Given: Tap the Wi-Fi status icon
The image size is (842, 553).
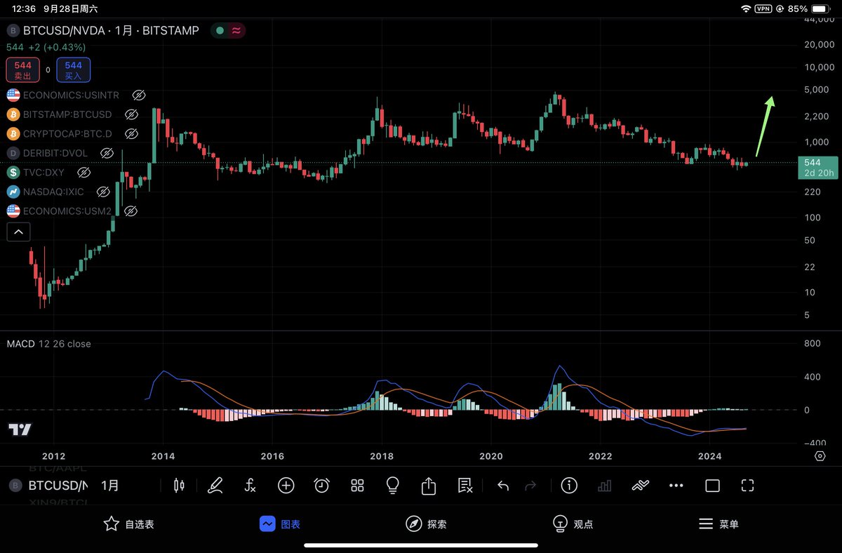Looking at the screenshot, I should click(746, 9).
